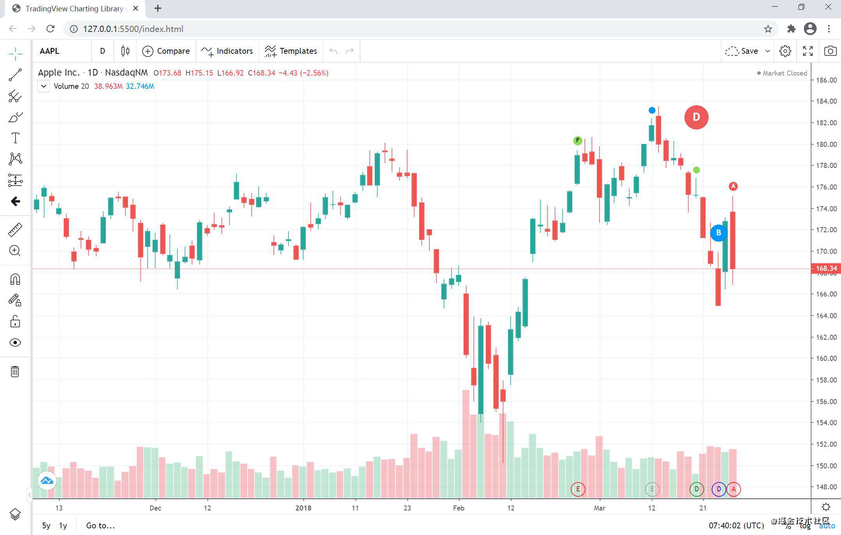841x535 pixels.
Task: Open the time axis settings gear
Action: (825, 507)
